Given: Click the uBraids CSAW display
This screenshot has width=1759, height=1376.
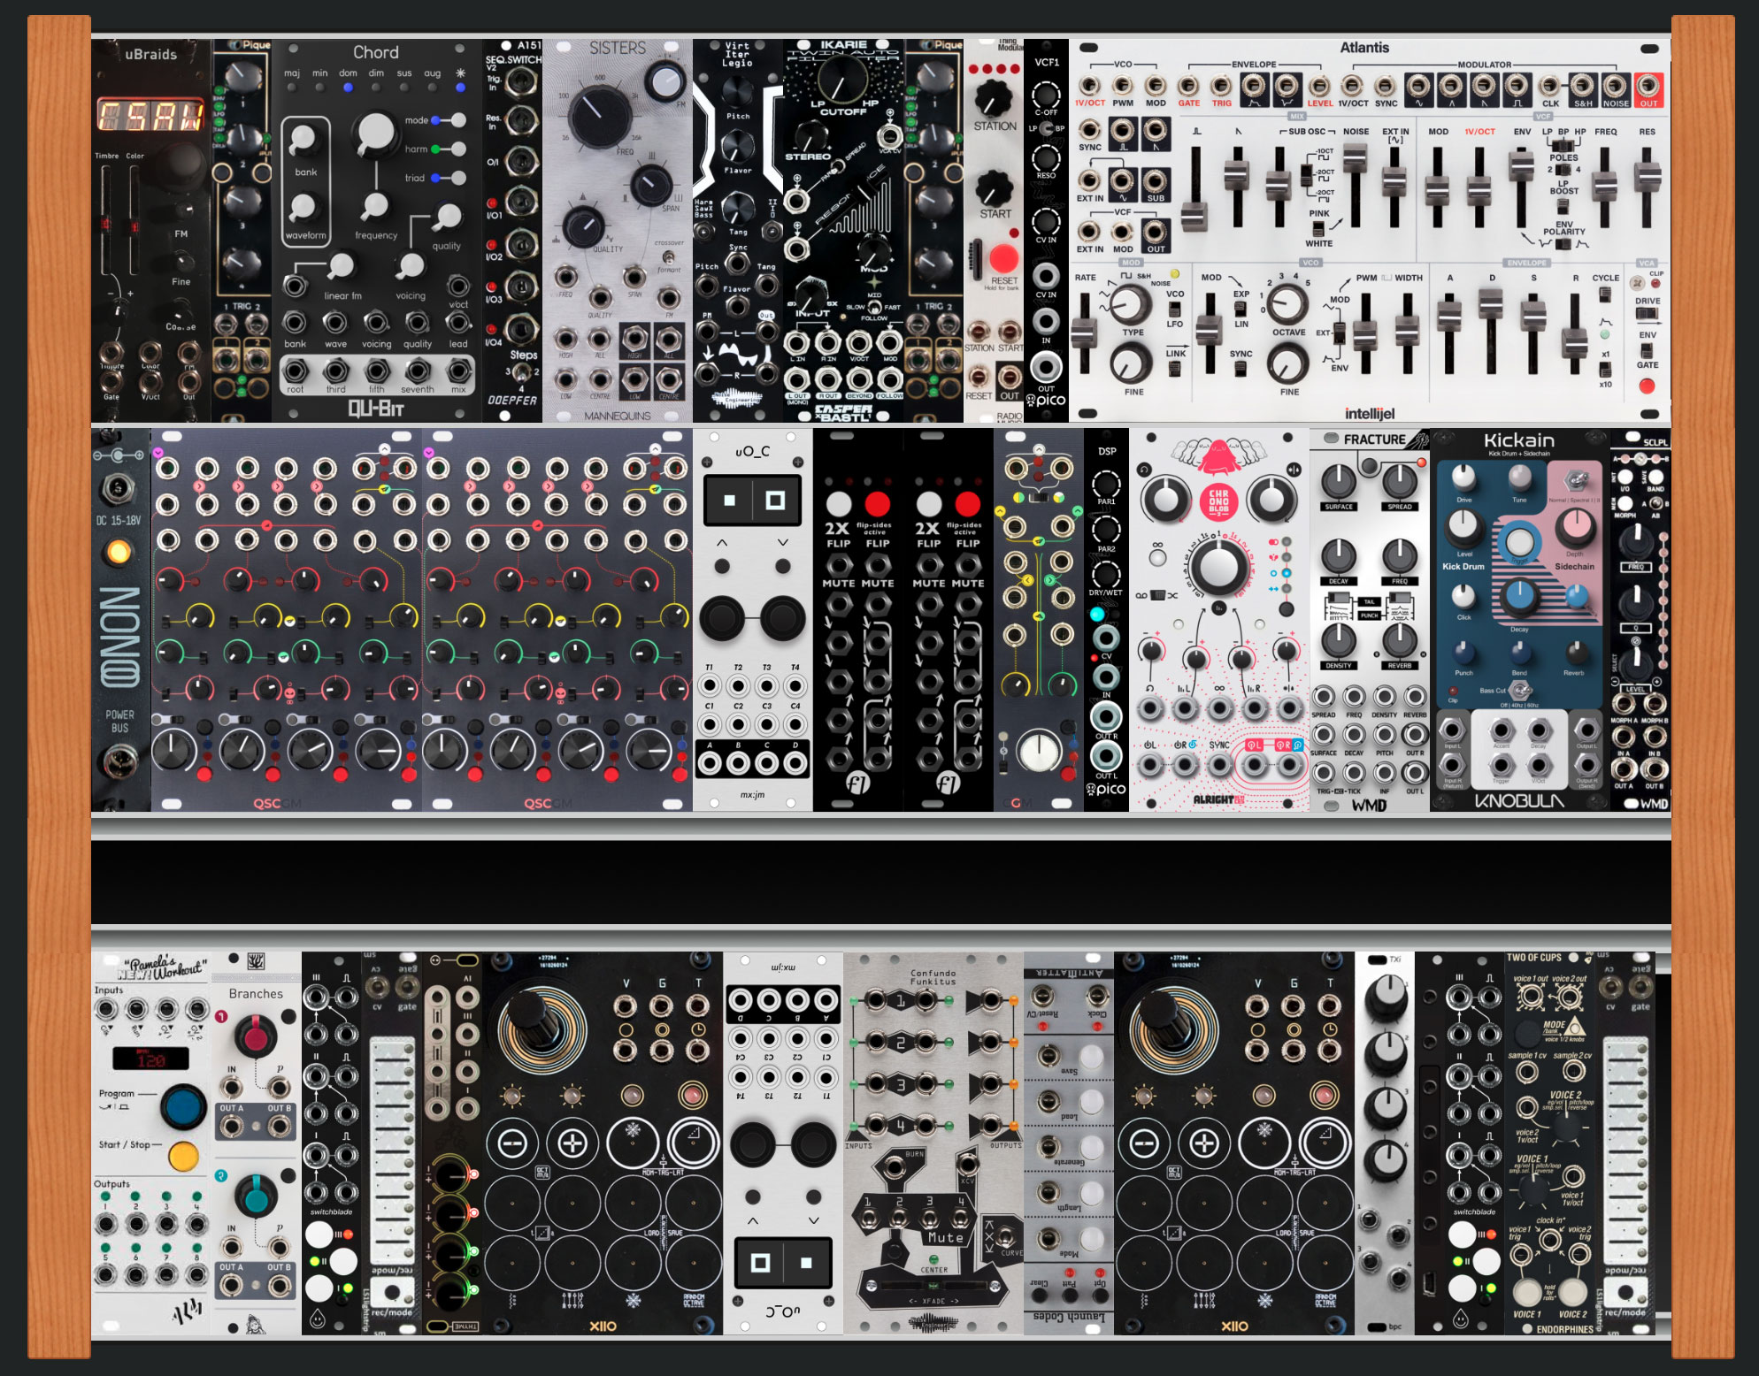Looking at the screenshot, I should point(150,116).
